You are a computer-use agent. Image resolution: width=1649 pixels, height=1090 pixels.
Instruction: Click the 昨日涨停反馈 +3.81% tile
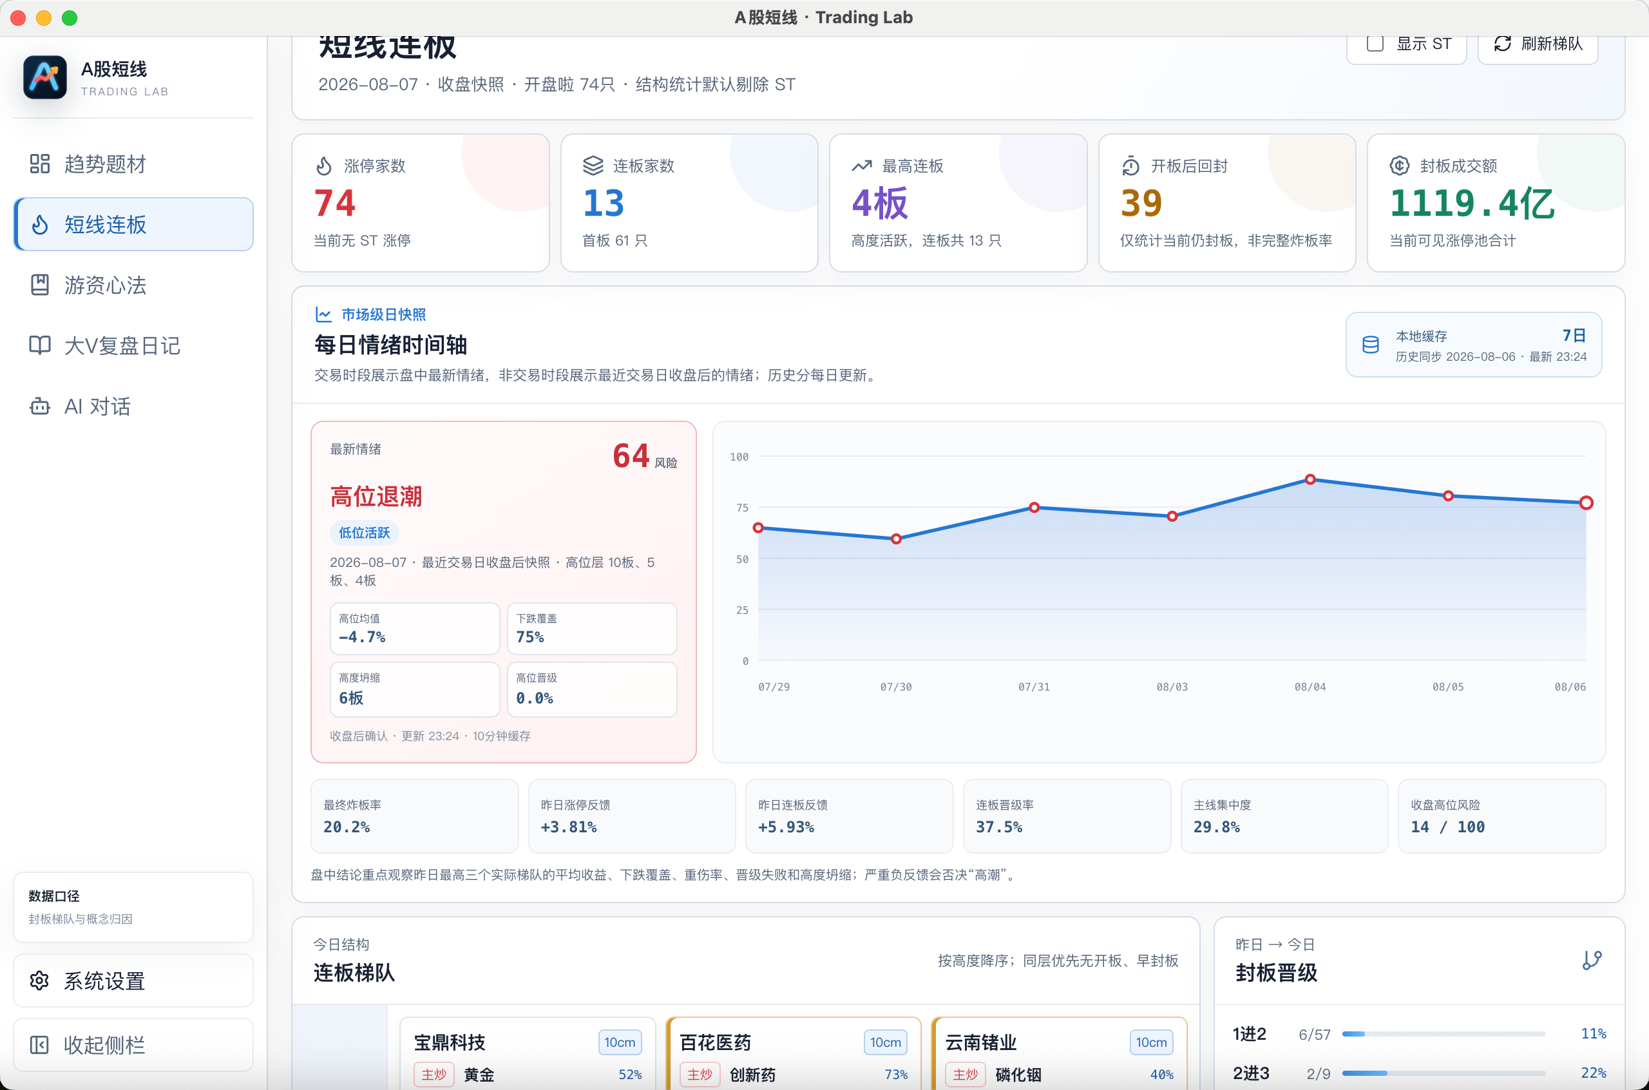pos(633,816)
